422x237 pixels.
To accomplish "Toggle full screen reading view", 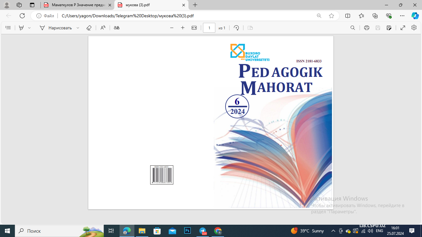I will point(403,28).
